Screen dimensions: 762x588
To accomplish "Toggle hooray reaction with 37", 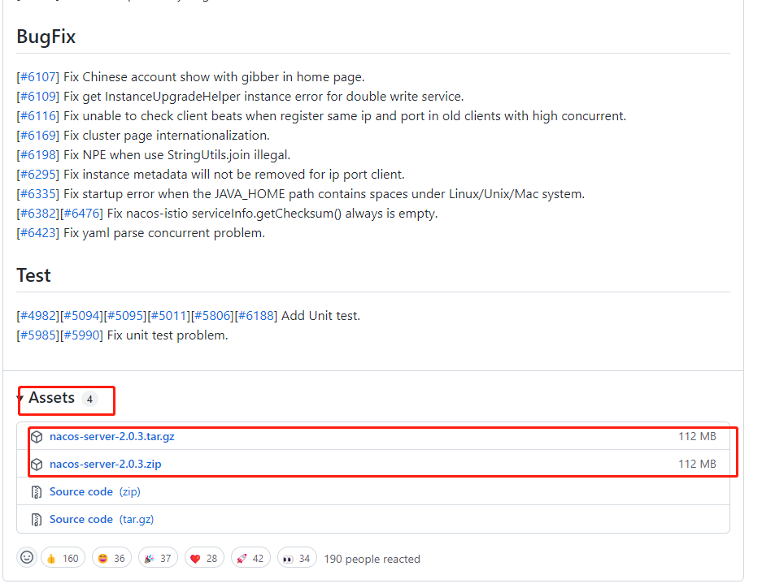I will [x=158, y=559].
